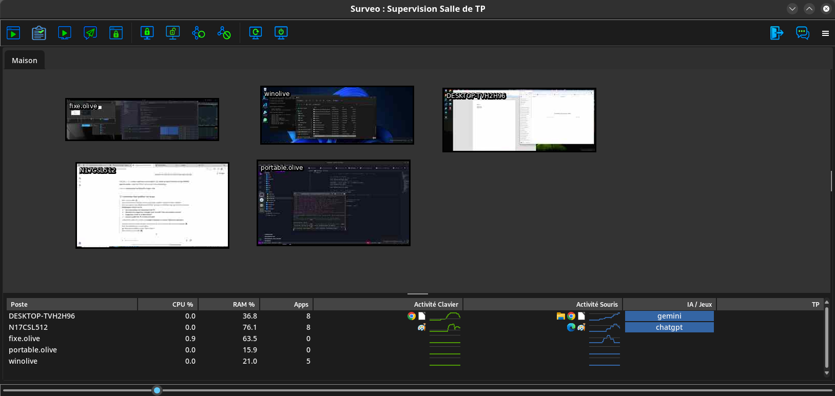Image resolution: width=835 pixels, height=396 pixels.
Task: Click the chatgpt AI detection badge
Action: (669, 327)
